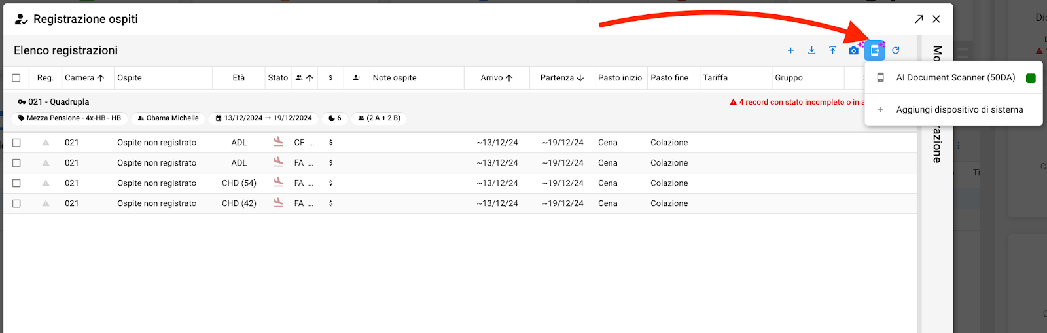Click arrival status icon in first guest row
Viewport: 1047px width, 333px height.
pos(278,141)
